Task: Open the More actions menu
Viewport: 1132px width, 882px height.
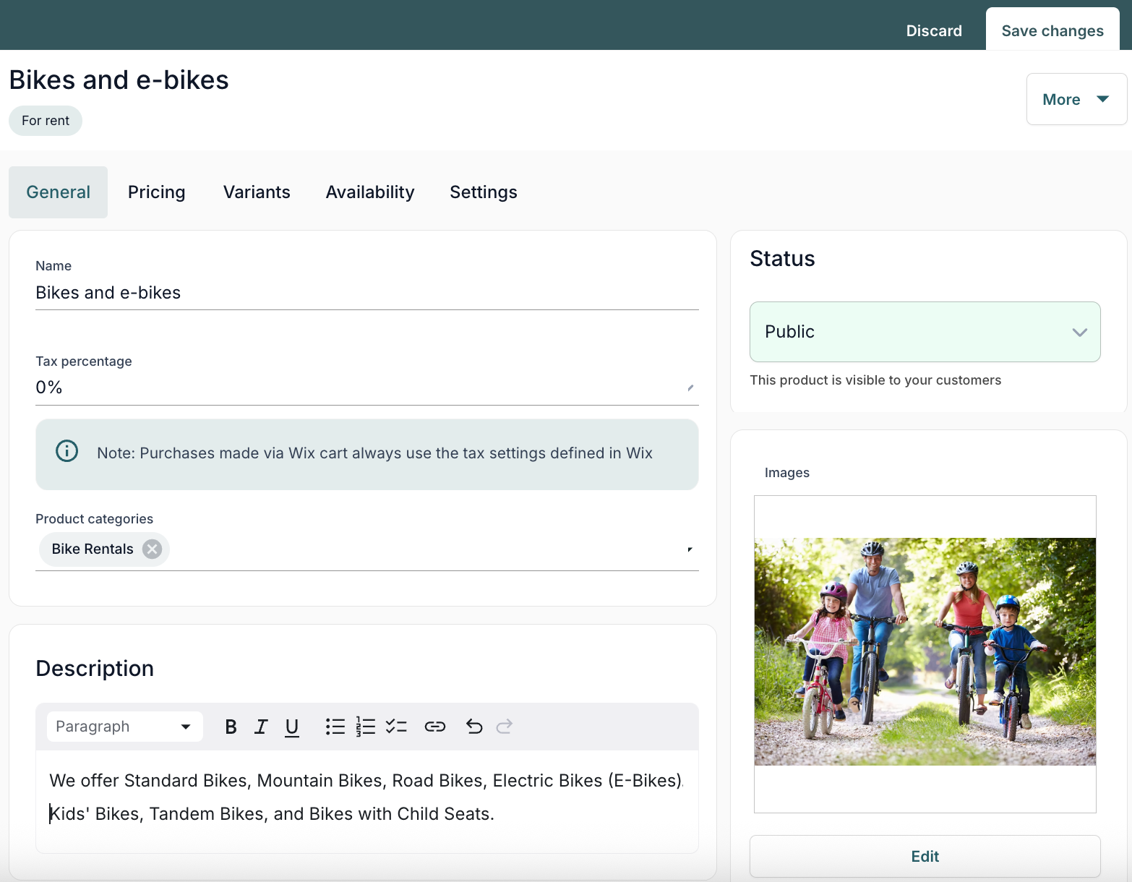Action: coord(1076,99)
